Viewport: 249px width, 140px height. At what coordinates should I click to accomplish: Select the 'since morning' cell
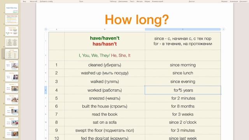pyautogui.click(x=183, y=65)
